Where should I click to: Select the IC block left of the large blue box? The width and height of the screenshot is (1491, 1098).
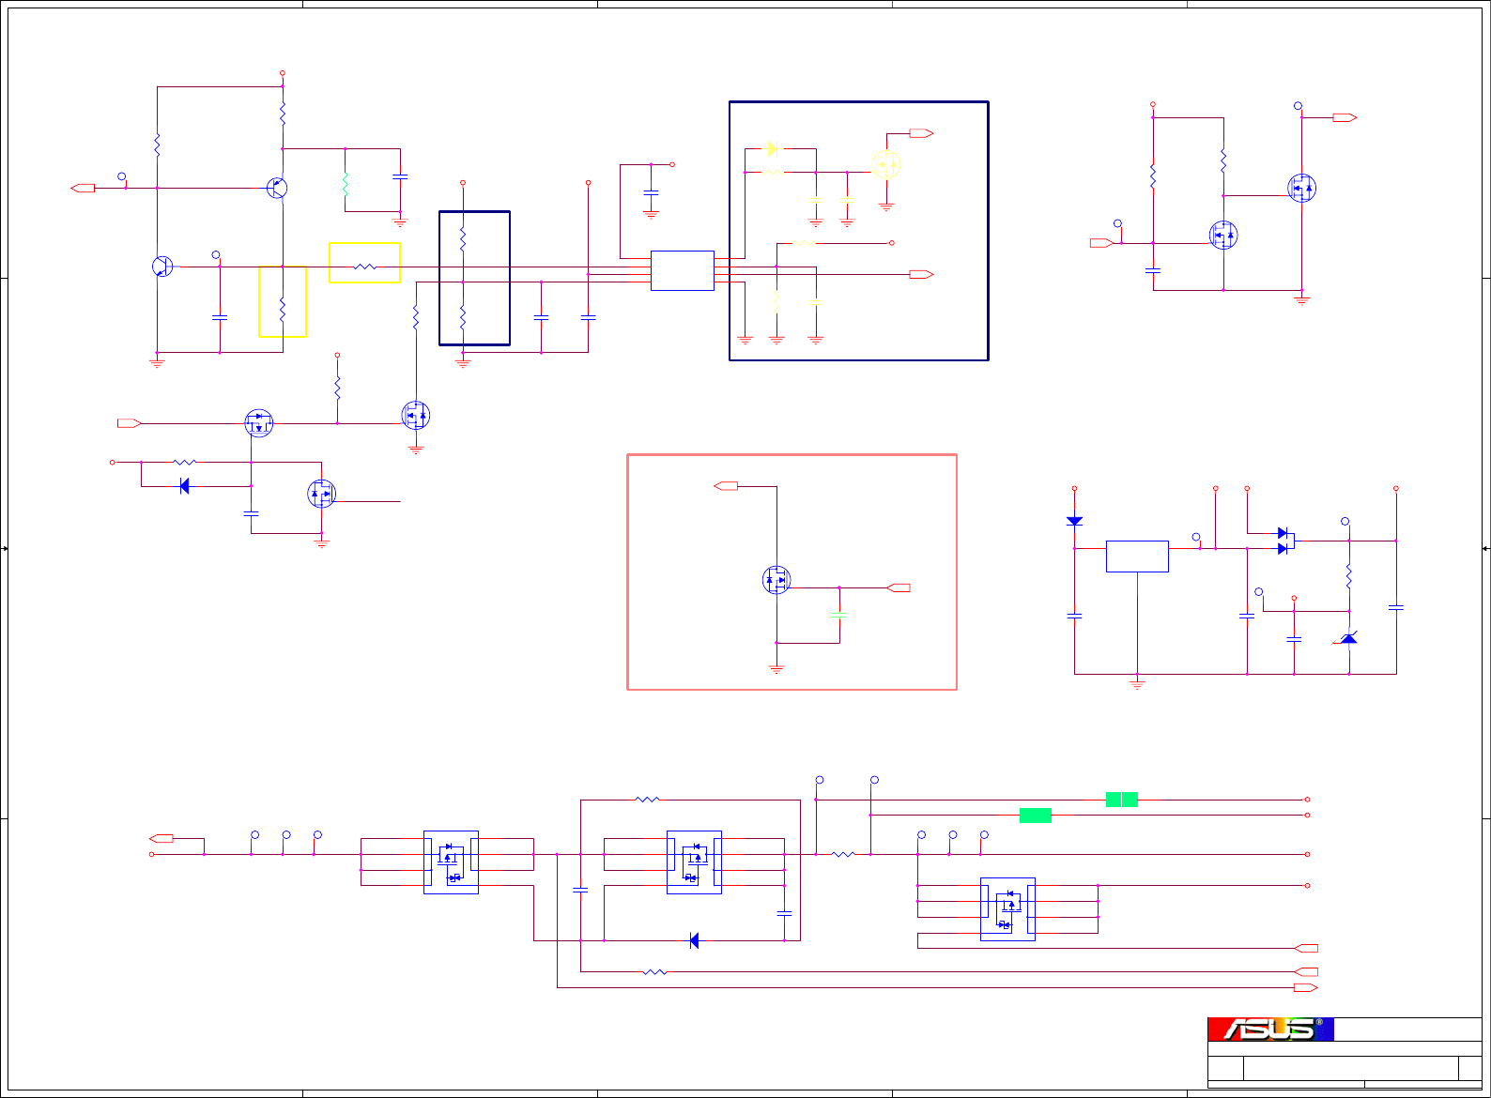pyautogui.click(x=683, y=271)
